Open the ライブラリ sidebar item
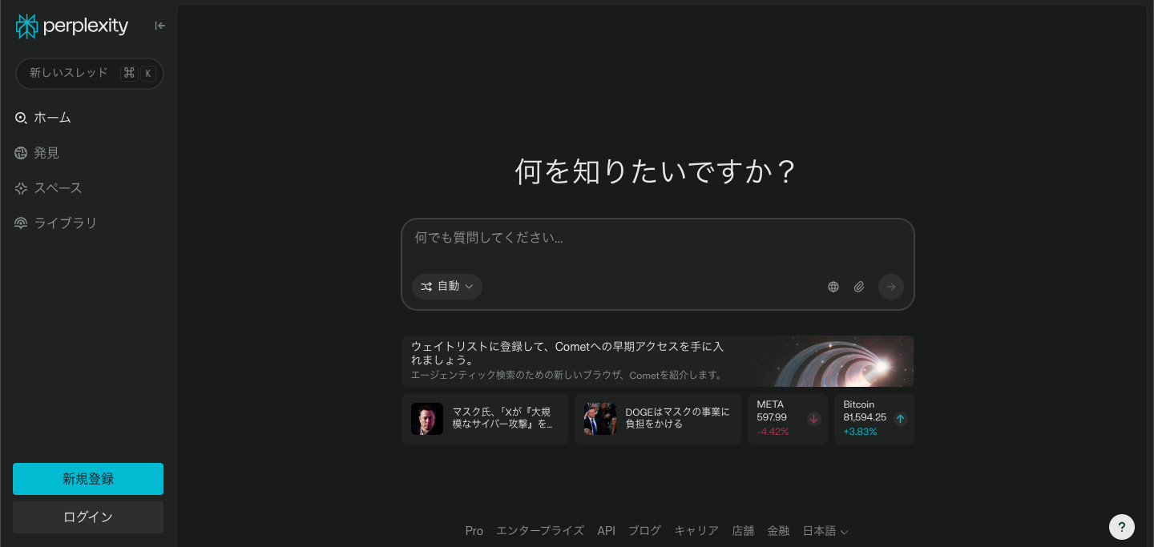 (55, 223)
